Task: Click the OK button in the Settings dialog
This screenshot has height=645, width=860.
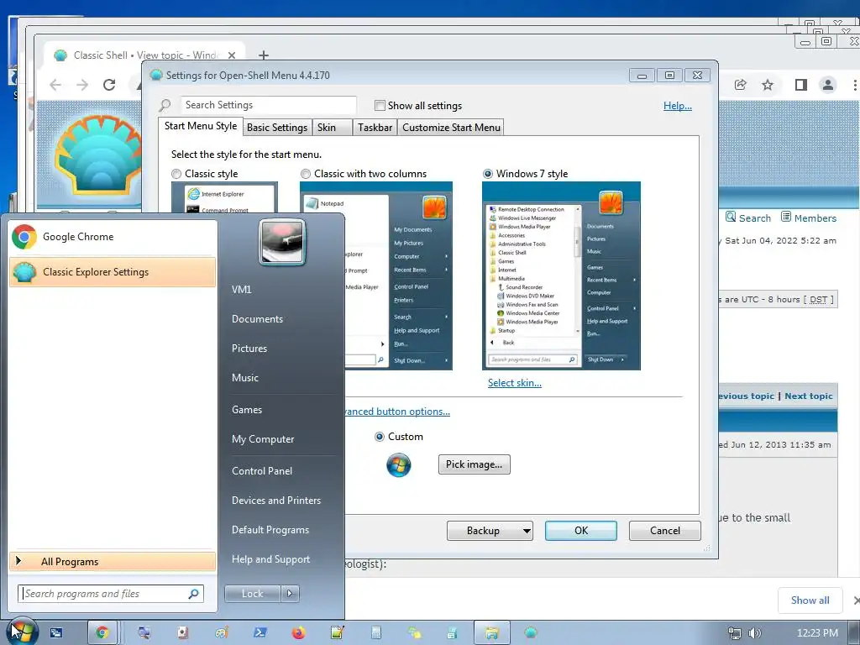Action: [581, 531]
